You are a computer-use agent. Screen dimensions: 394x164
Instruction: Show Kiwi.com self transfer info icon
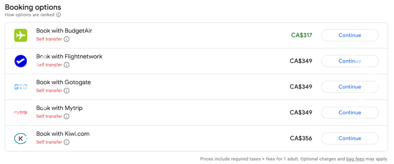pyautogui.click(x=66, y=142)
